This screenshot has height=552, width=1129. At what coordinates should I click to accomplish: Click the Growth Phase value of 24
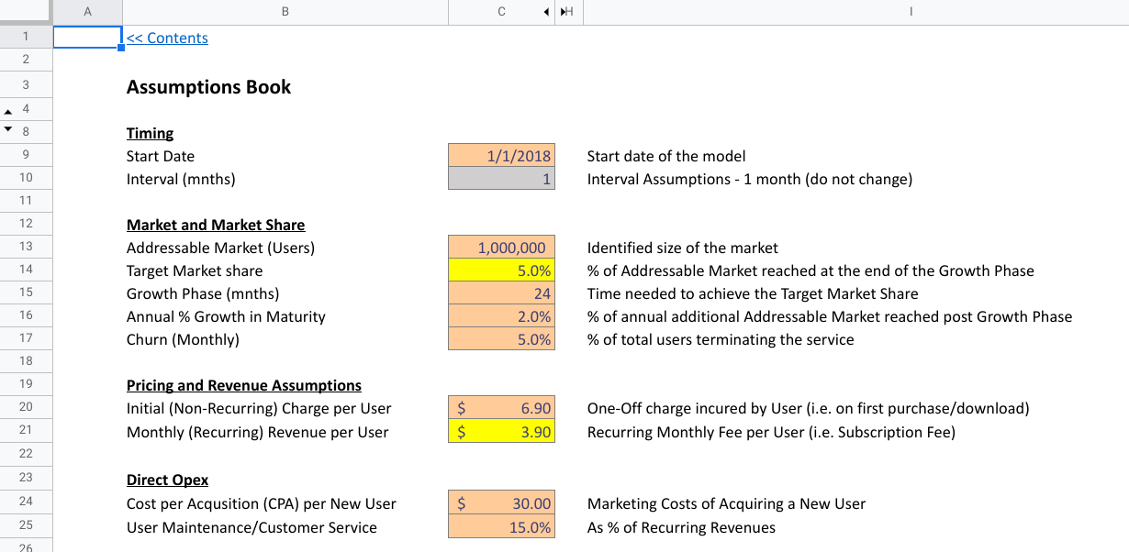501,293
